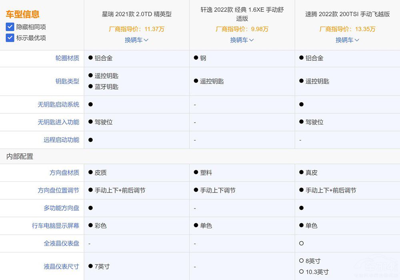Click the 钥匙类型 parameter link
The width and height of the screenshot is (400, 280).
[x=67, y=81]
